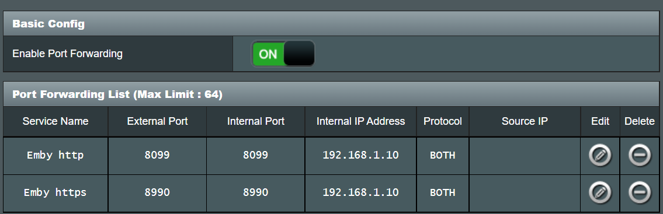Delete the Emby https forwarding rule

(639, 193)
